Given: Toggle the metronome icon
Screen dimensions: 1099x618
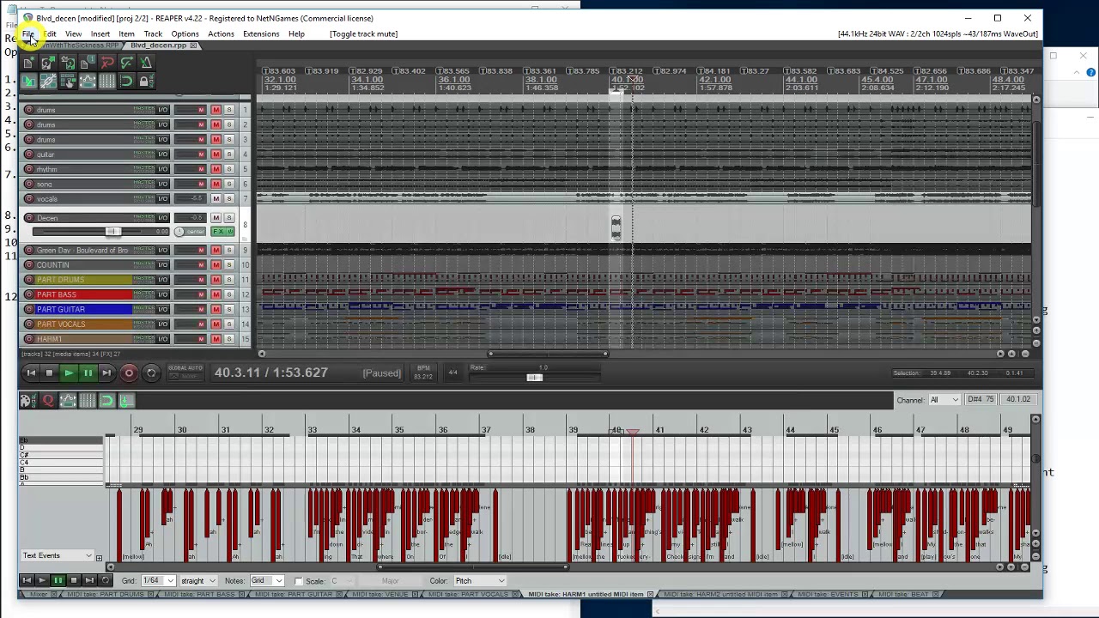Looking at the screenshot, I should click(x=146, y=63).
